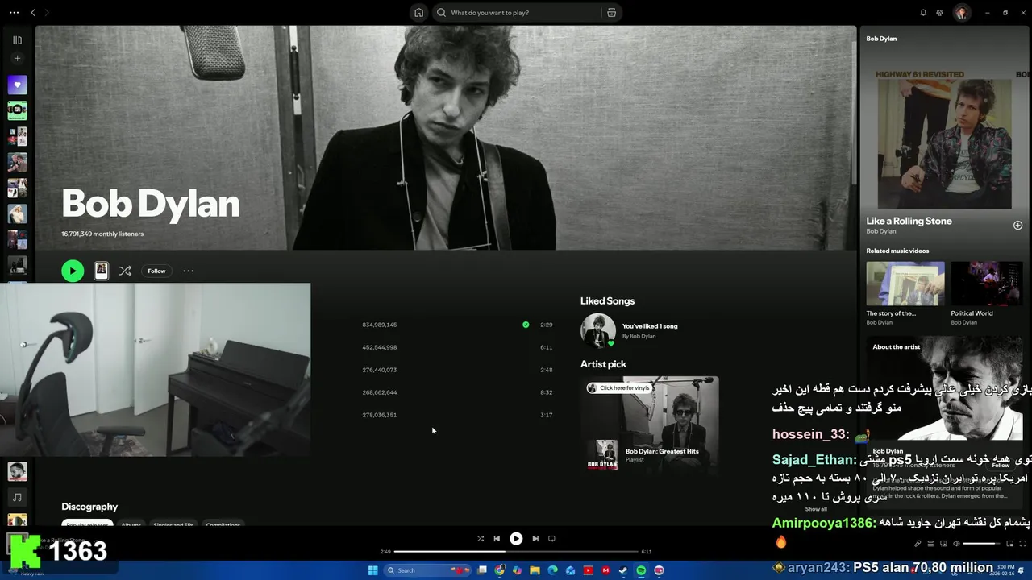Open "You've liked 1 song" link
The width and height of the screenshot is (1032, 580).
click(x=650, y=326)
